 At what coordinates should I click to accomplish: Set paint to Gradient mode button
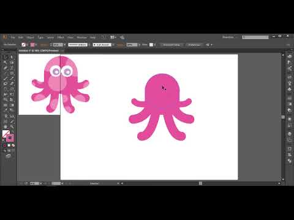tap(9, 145)
